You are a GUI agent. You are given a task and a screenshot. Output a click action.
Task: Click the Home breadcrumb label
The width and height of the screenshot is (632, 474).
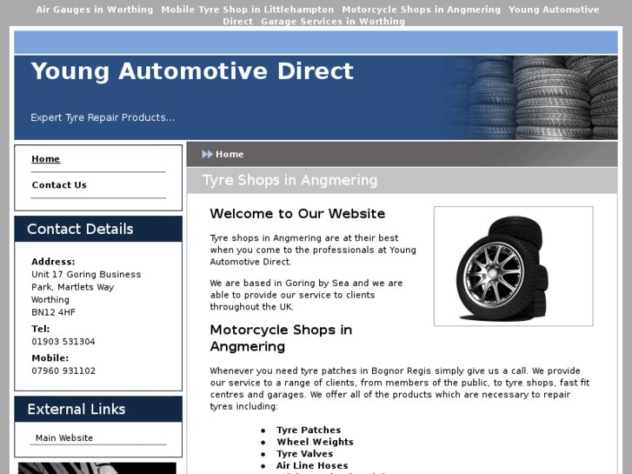tap(230, 154)
